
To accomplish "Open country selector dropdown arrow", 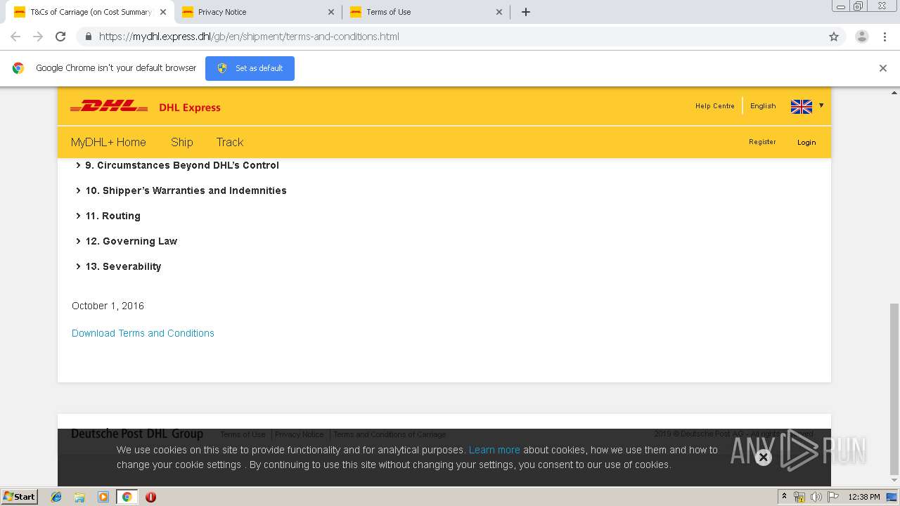I will pos(821,105).
